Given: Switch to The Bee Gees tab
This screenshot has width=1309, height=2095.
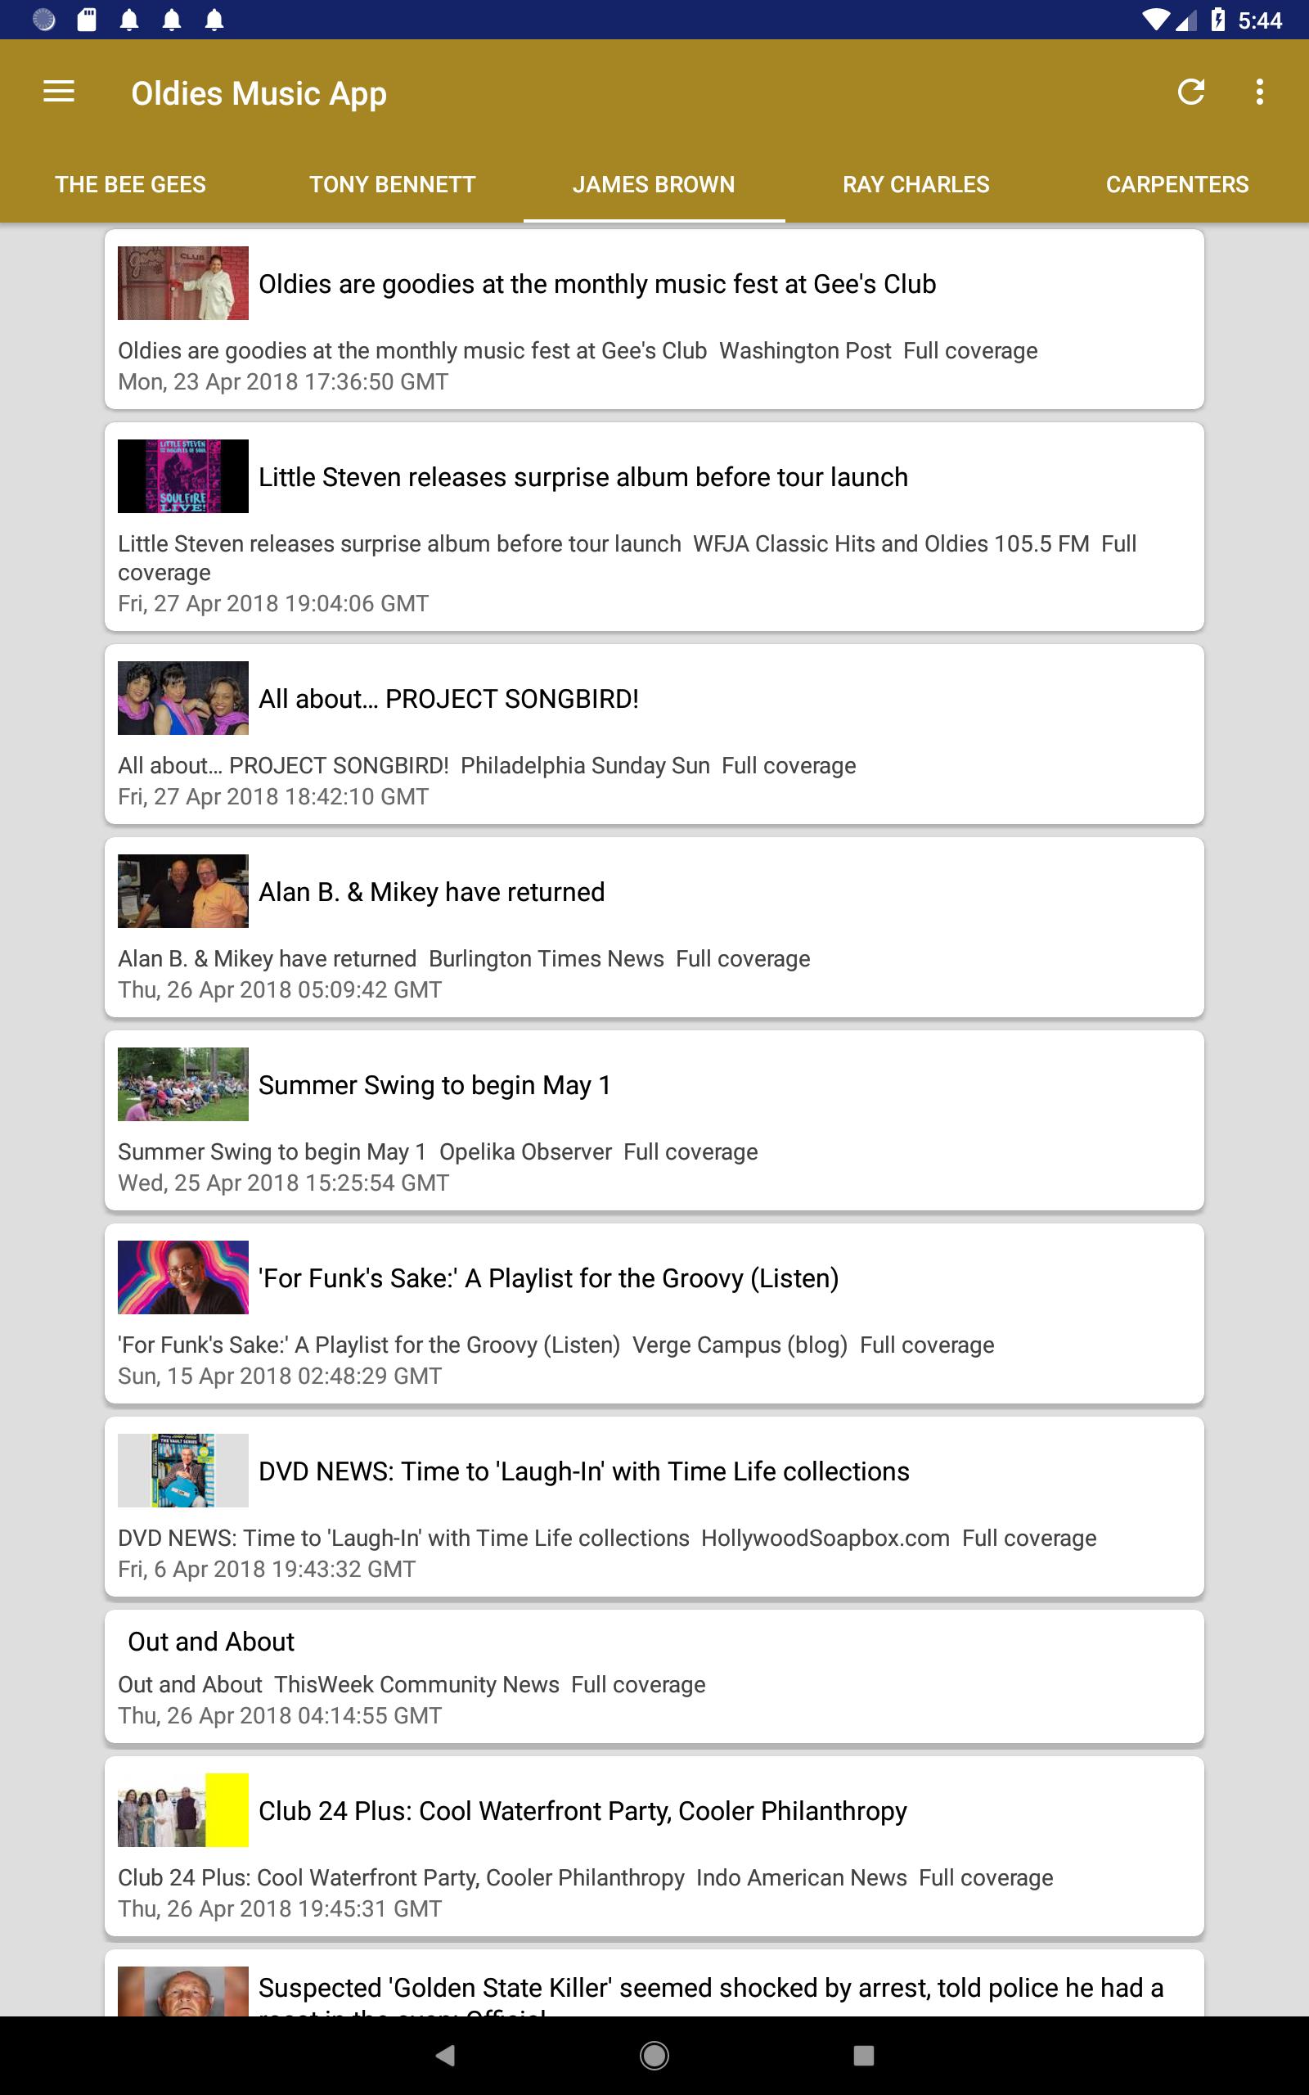Looking at the screenshot, I should tap(131, 184).
